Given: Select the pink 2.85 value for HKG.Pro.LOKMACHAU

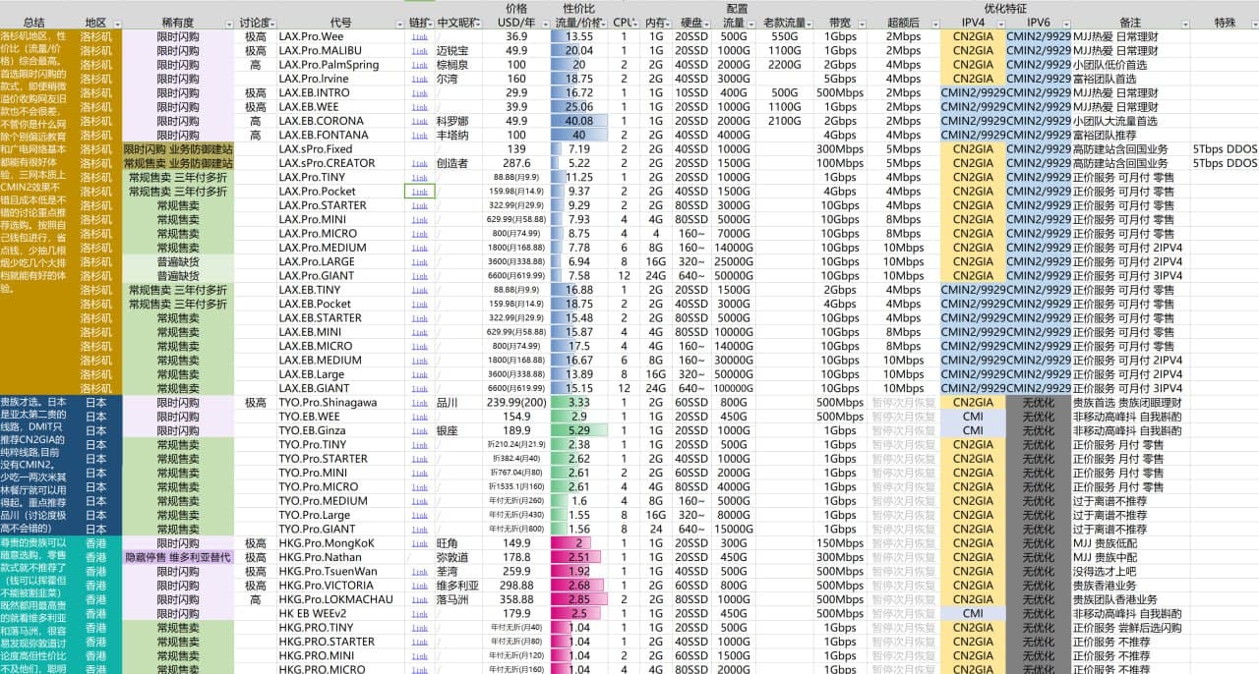Looking at the screenshot, I should [x=578, y=599].
